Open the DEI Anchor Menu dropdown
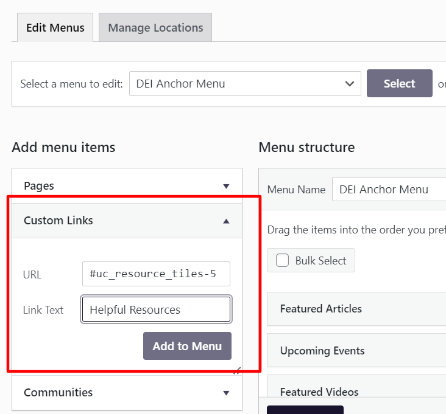Viewport: 446px width, 414px height. [244, 84]
